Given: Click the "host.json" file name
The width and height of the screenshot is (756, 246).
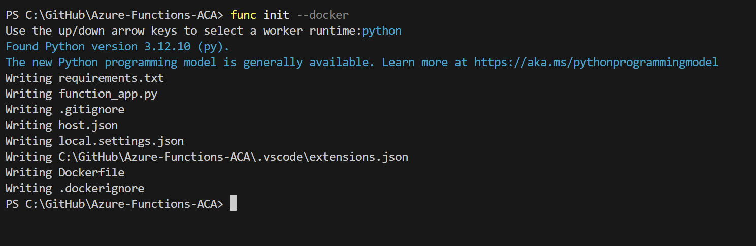Looking at the screenshot, I should 88,125.
